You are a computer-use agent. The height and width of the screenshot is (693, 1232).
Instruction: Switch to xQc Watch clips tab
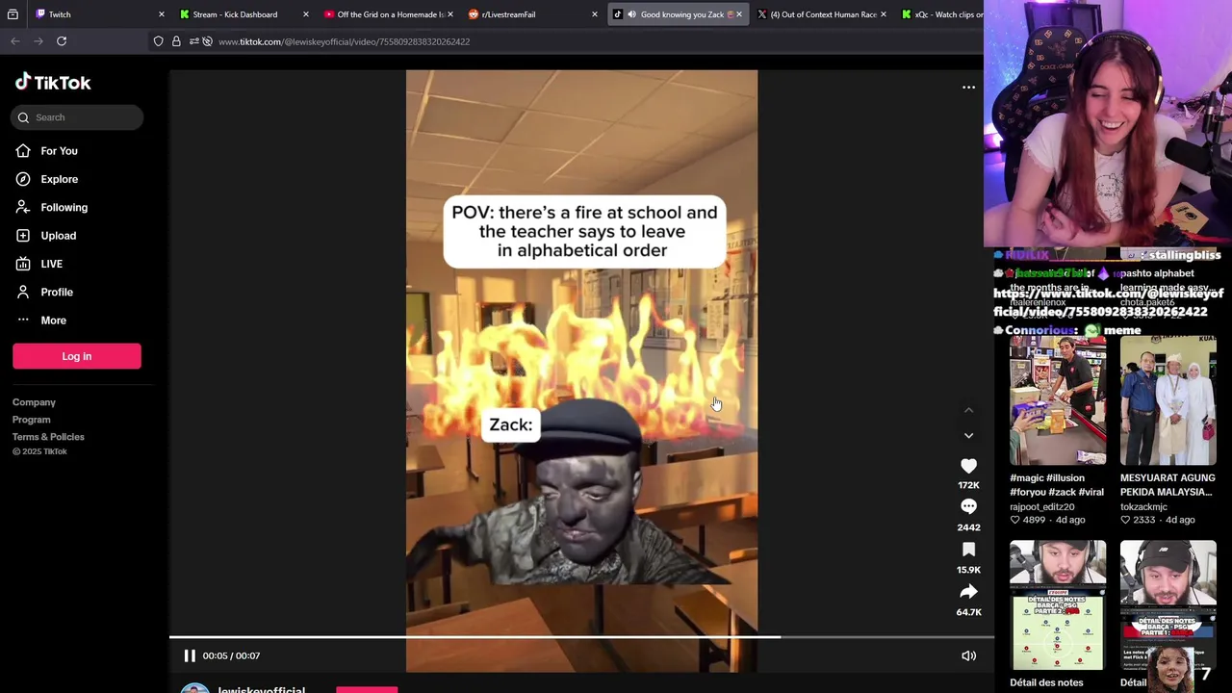941,14
